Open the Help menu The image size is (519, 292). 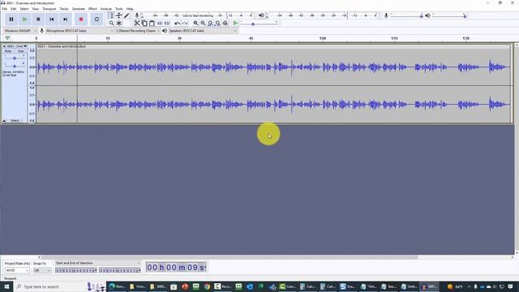click(130, 9)
